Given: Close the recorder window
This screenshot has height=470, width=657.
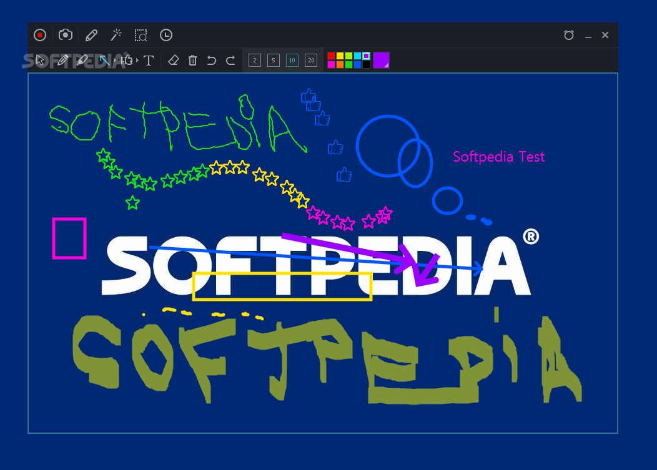Looking at the screenshot, I should (x=605, y=35).
